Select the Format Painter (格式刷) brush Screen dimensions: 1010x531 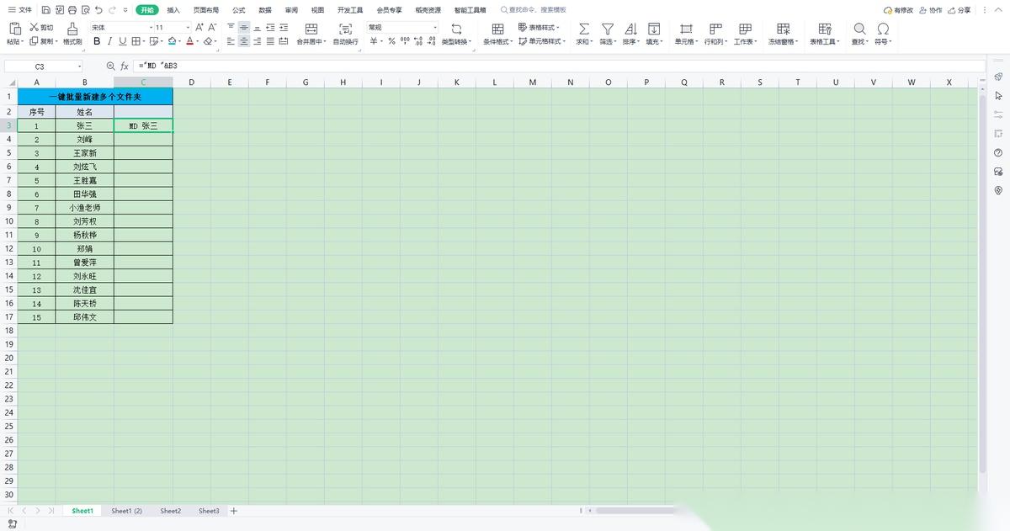click(x=72, y=29)
